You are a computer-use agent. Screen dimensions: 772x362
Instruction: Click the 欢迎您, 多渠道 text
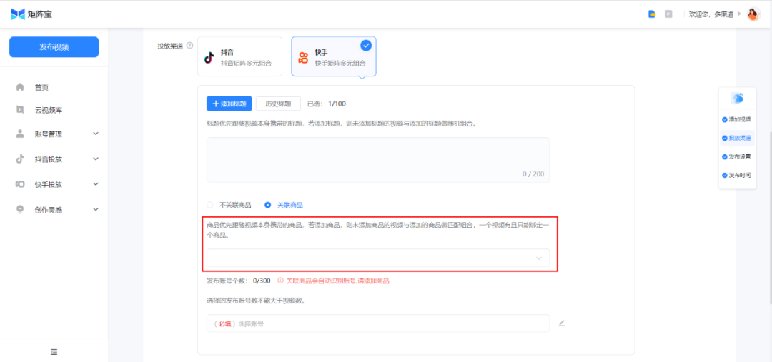click(711, 14)
